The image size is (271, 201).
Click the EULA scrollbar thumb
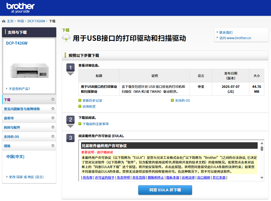pos(262,149)
